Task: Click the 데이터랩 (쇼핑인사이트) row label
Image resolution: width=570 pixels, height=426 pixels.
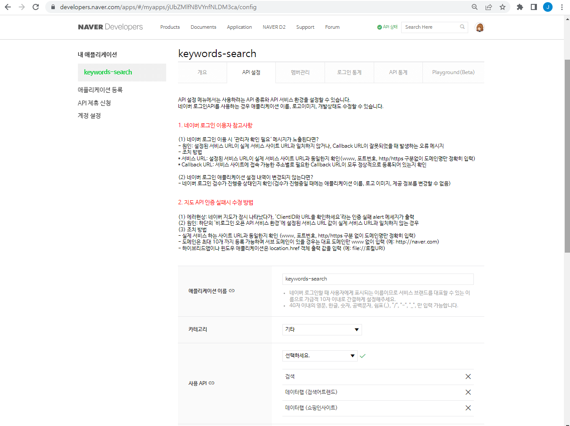Action: pos(311,408)
